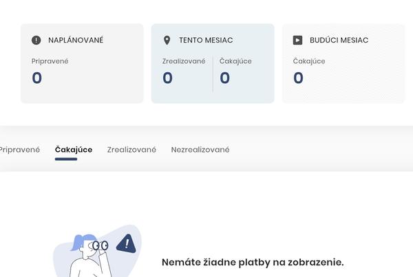Select the Čakajúce tab

click(74, 150)
